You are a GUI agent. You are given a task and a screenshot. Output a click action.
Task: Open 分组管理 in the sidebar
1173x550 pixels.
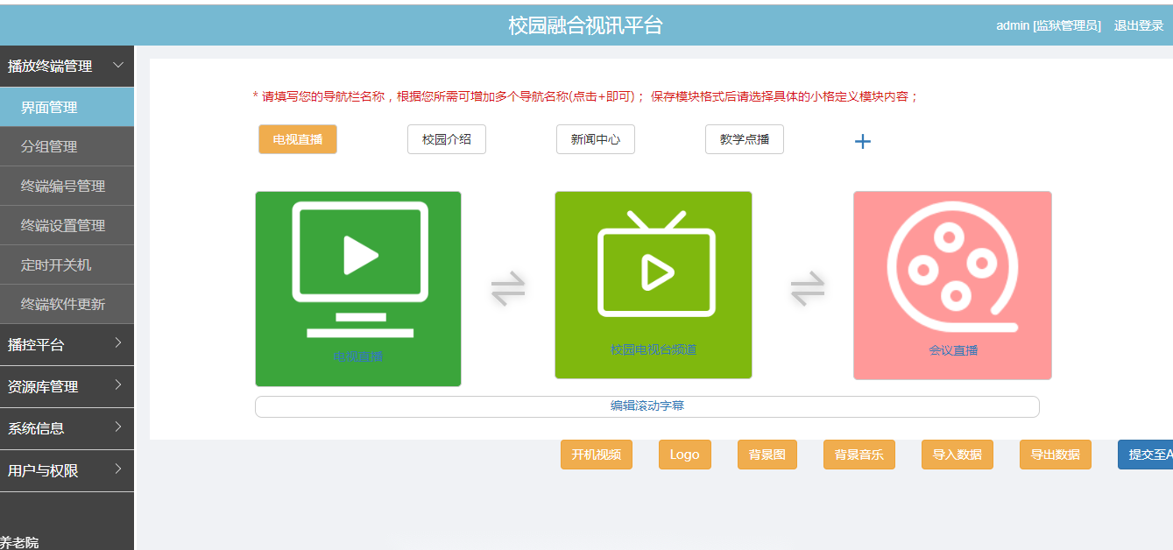[50, 146]
